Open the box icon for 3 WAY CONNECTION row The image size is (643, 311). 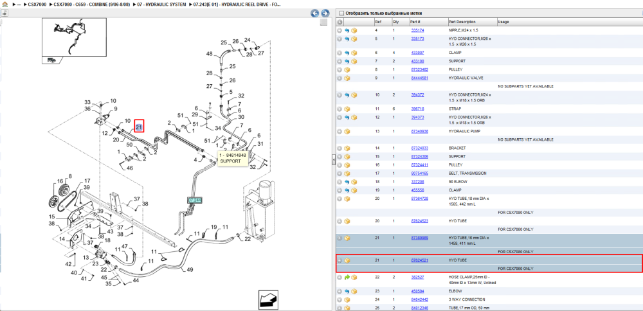[x=347, y=299]
